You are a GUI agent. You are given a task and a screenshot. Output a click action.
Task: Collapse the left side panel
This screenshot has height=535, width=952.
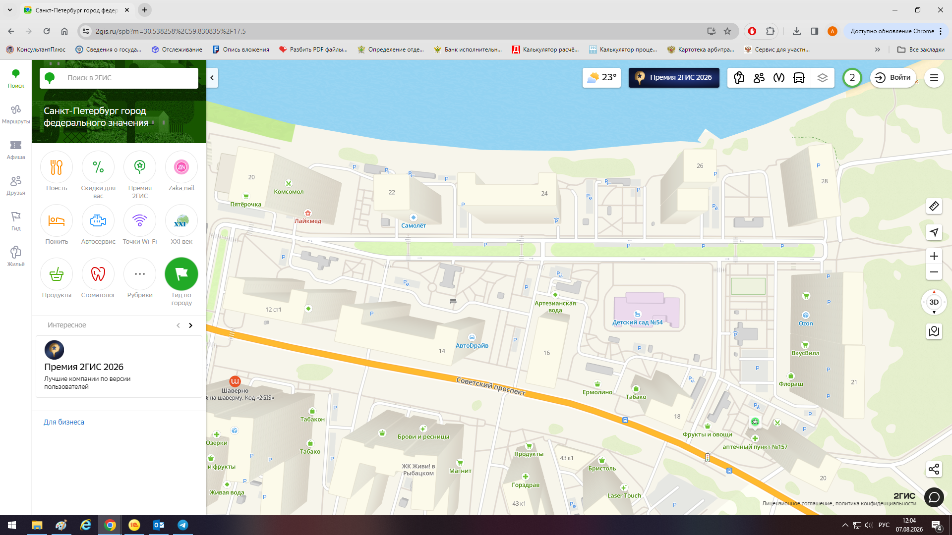point(212,78)
